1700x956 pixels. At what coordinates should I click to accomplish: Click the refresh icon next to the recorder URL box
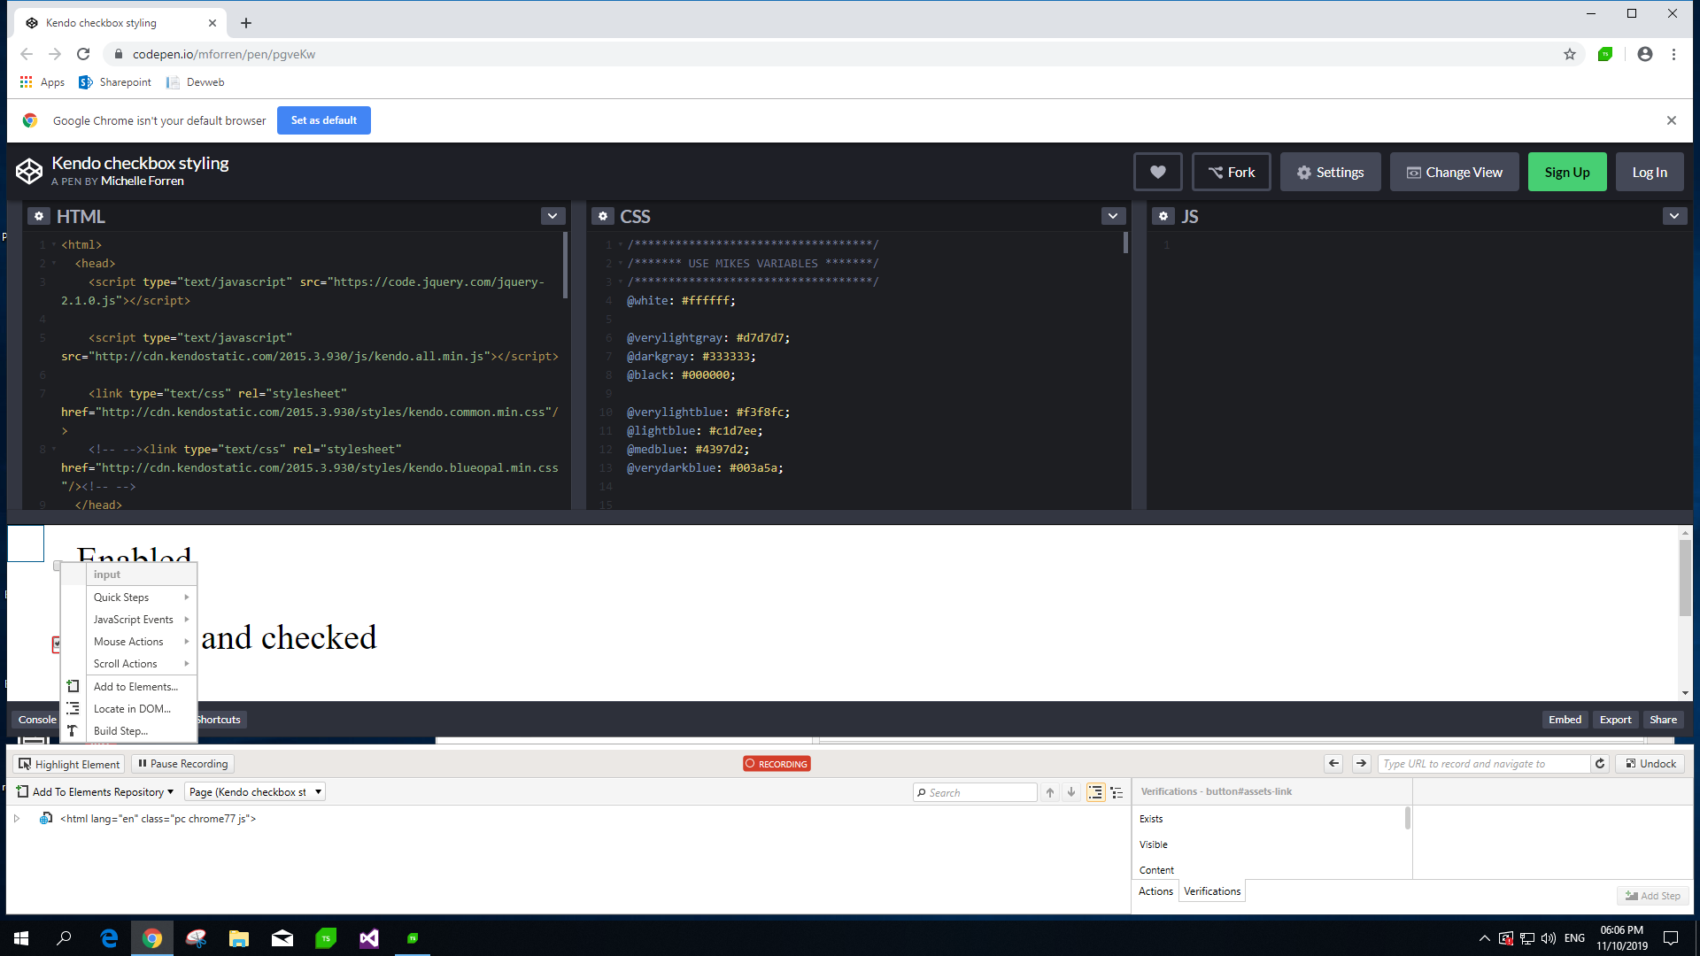1600,763
